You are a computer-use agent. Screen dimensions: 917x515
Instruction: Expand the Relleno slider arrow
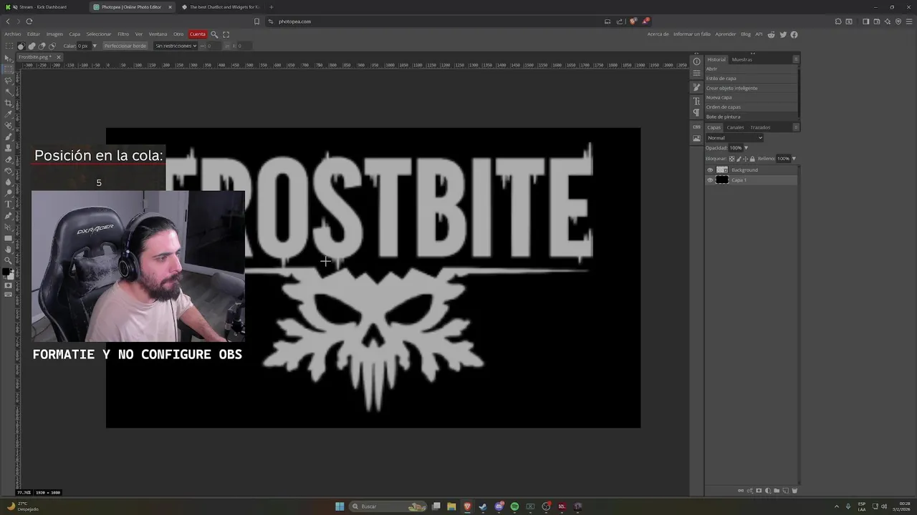794,159
